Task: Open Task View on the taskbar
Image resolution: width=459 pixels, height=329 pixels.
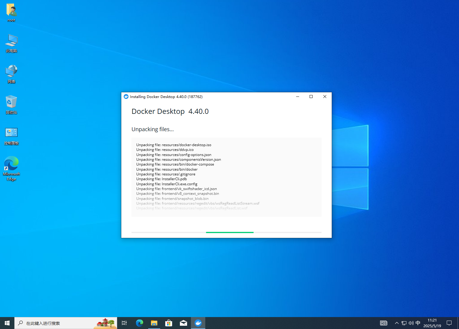Action: pos(124,323)
